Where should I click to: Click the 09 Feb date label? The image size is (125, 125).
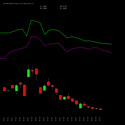pos(44,119)
